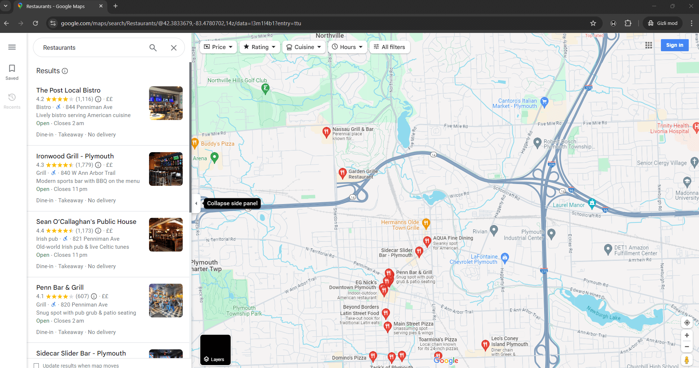Open Google apps grid icon
This screenshot has width=699, height=368.
[x=648, y=45]
